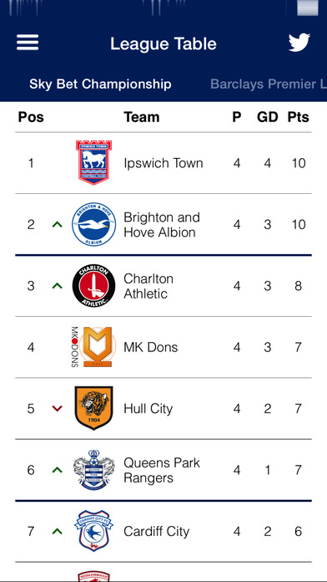Select the Ipswich Town crest
This screenshot has width=327, height=582.
tap(93, 162)
